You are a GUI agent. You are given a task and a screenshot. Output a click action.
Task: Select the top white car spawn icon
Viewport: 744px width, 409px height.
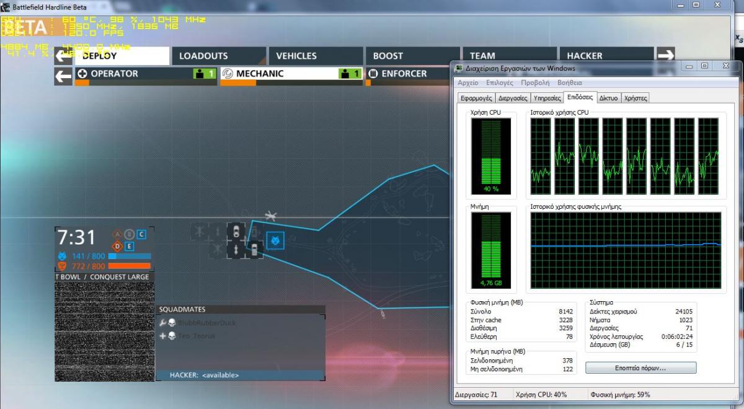[x=236, y=232]
